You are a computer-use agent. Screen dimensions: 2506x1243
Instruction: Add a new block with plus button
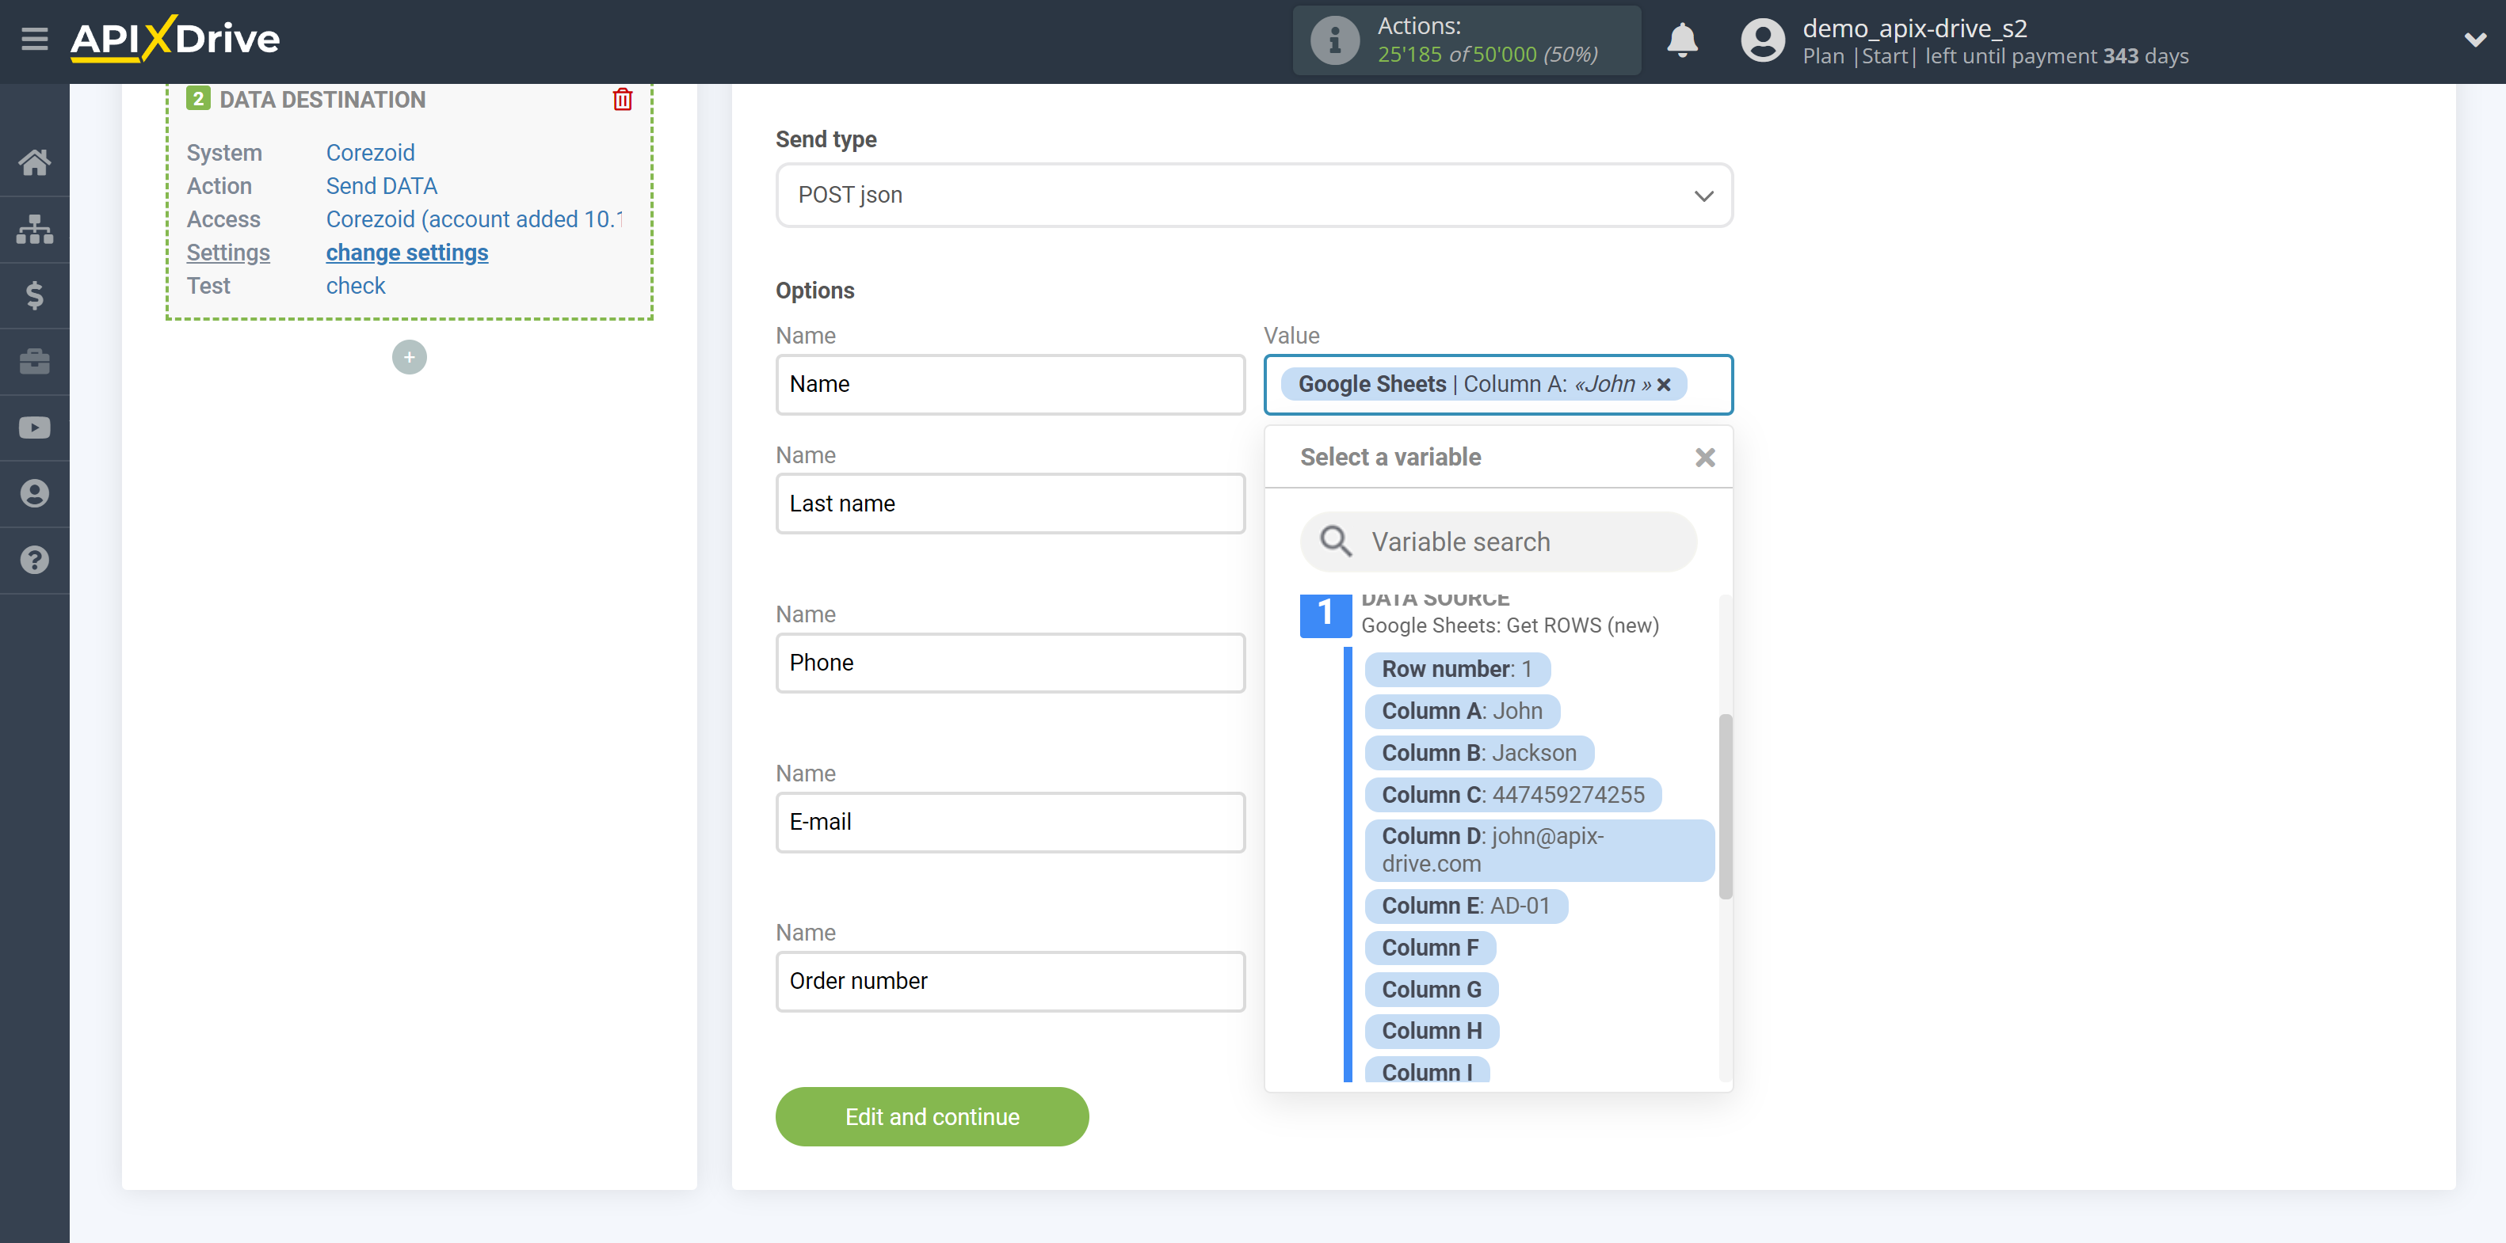tap(410, 358)
